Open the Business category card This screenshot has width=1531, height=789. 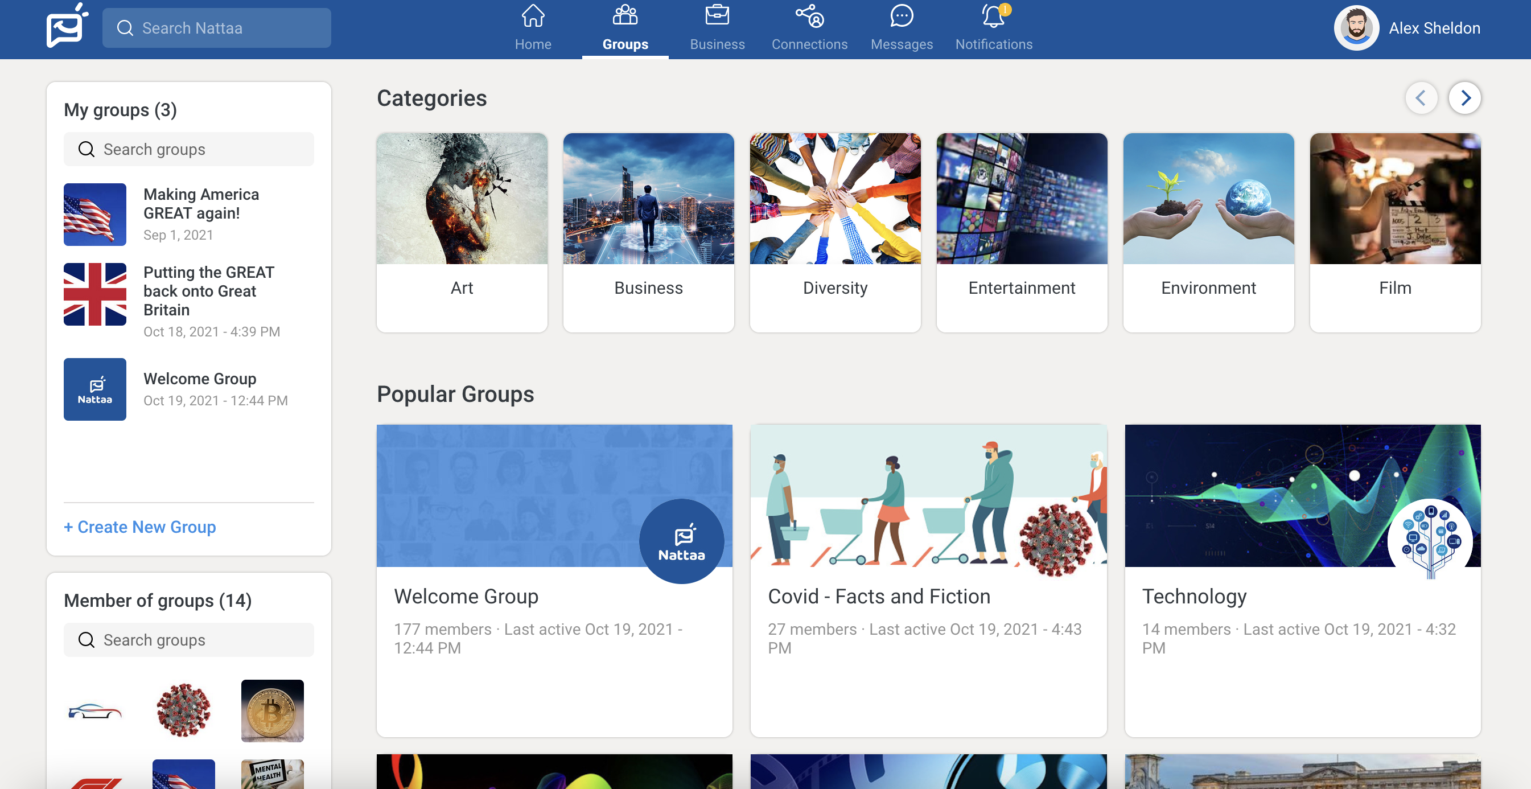pyautogui.click(x=648, y=232)
